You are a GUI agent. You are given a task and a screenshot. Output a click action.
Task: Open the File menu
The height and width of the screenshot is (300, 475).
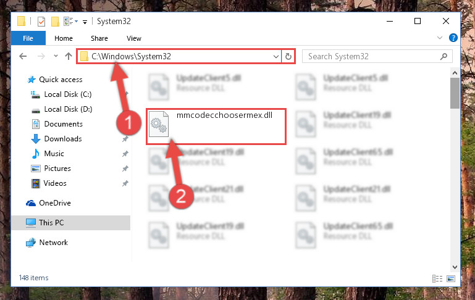pos(28,38)
